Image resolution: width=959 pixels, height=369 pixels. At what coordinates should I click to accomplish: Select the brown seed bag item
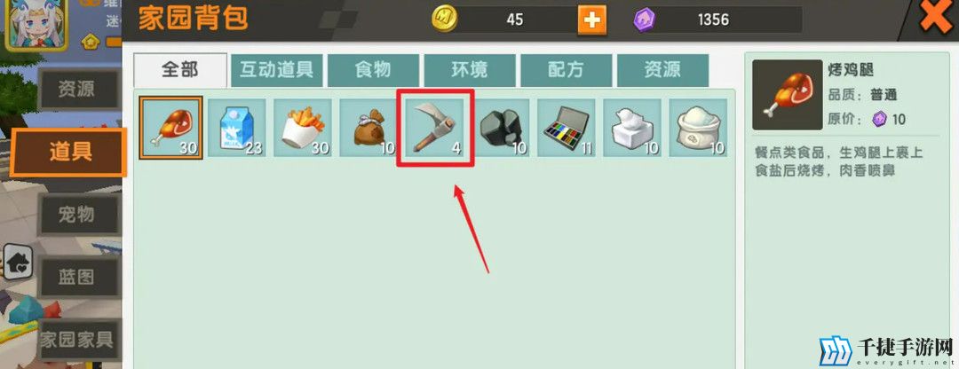tap(369, 128)
